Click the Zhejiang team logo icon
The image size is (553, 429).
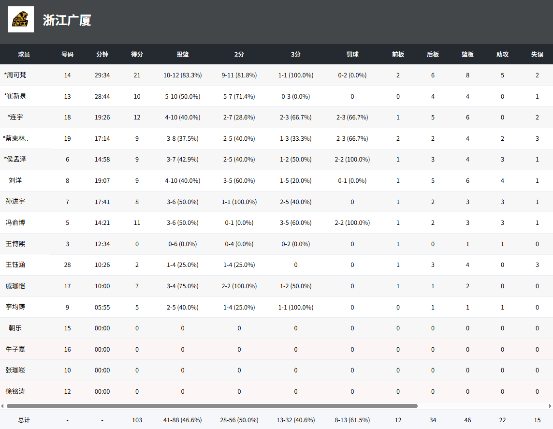pyautogui.click(x=21, y=19)
